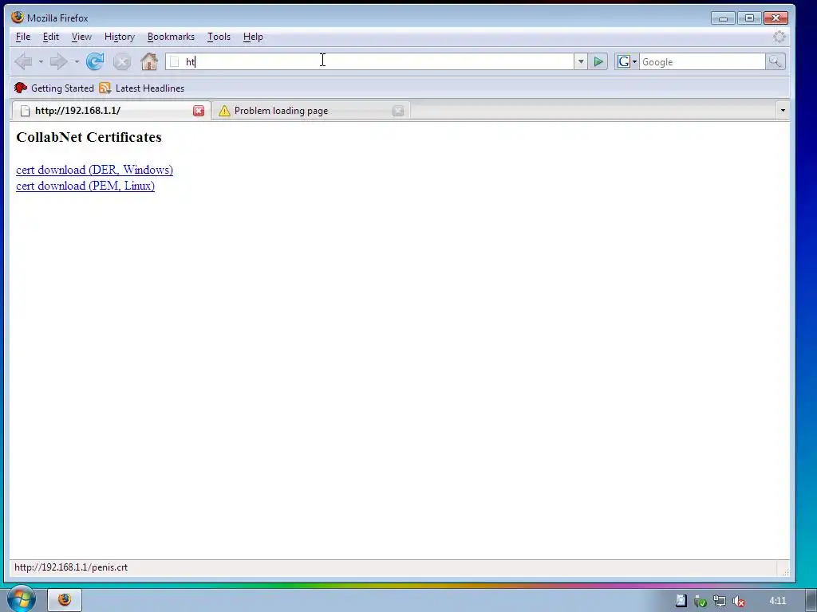The width and height of the screenshot is (817, 612).
Task: Click the Back navigation arrow
Action: [23, 62]
